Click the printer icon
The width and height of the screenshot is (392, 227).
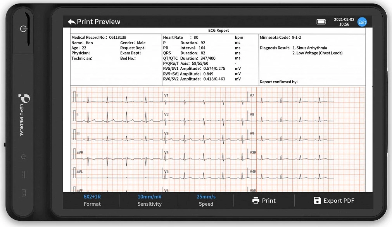coord(256,201)
